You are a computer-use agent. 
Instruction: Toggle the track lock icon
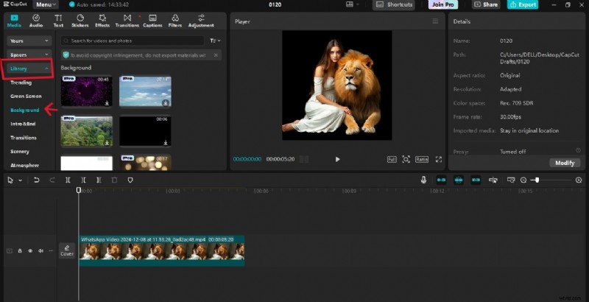point(20,251)
